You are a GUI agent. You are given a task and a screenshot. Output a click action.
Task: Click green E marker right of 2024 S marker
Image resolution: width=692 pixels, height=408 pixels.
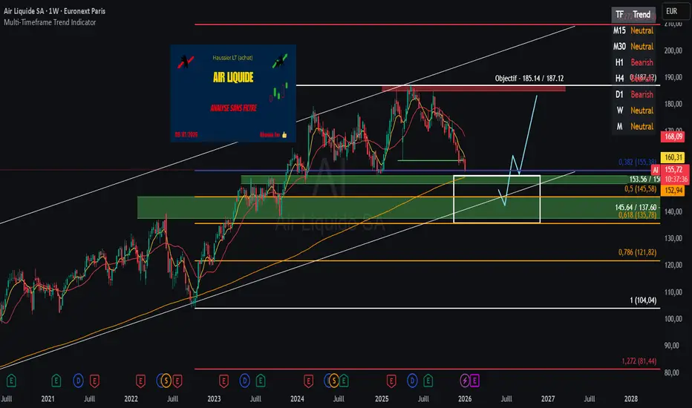click(344, 381)
